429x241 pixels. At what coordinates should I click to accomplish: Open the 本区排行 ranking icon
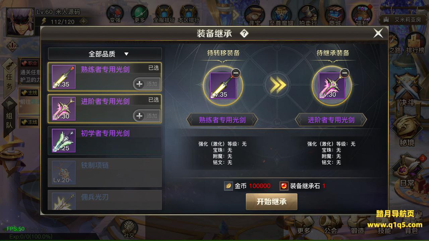tap(188, 14)
